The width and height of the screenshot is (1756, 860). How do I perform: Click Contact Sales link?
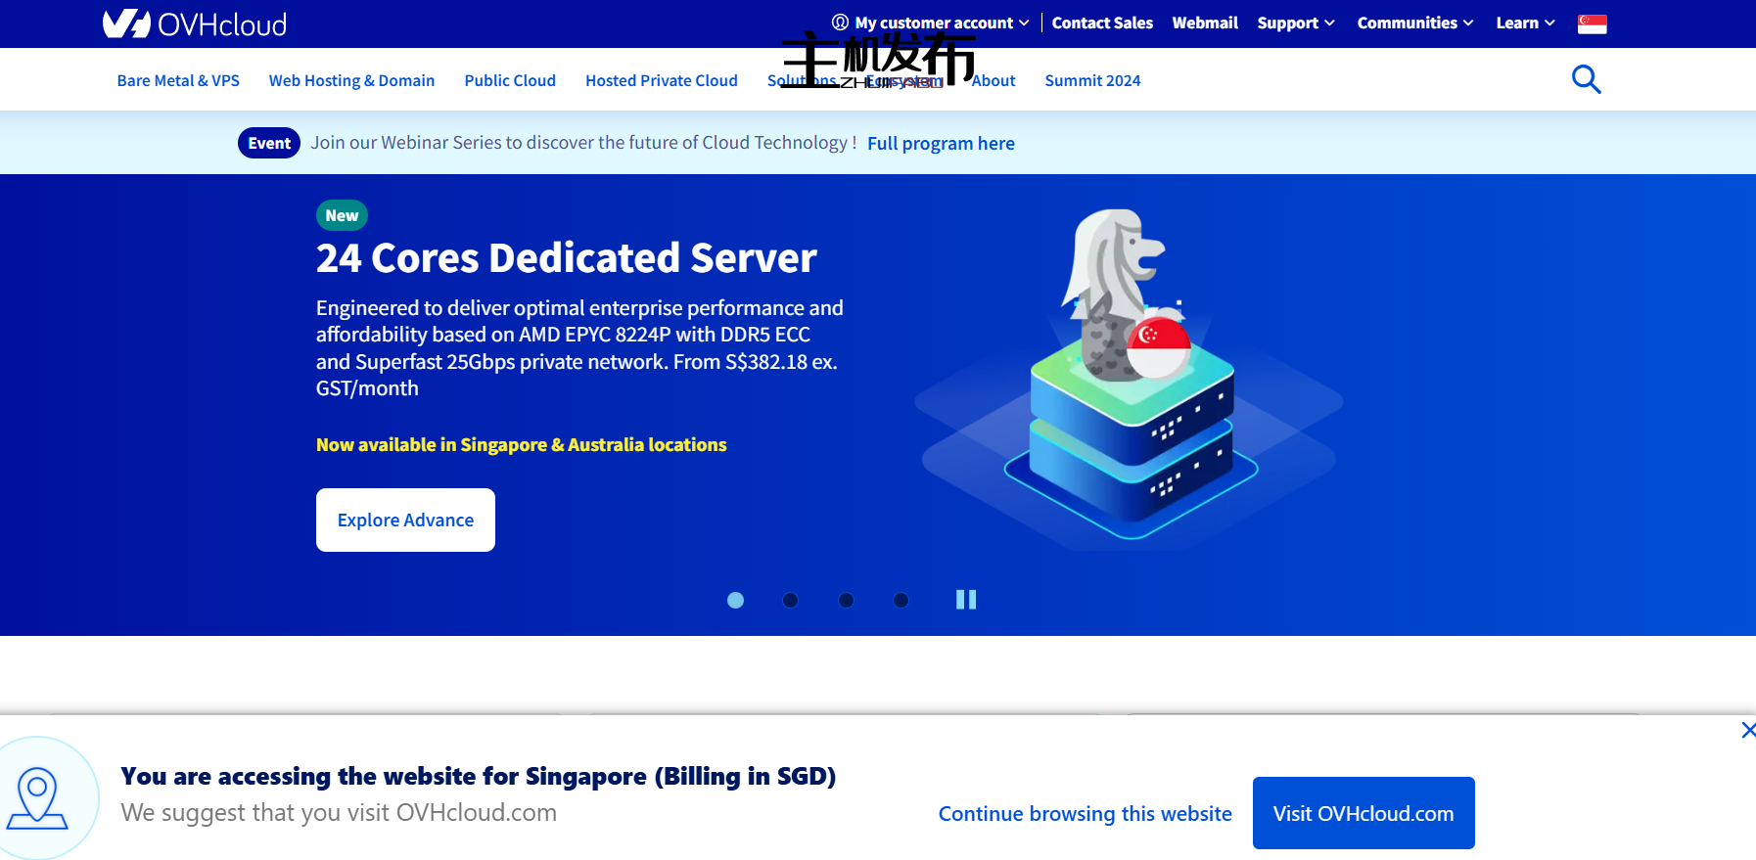pos(1102,23)
